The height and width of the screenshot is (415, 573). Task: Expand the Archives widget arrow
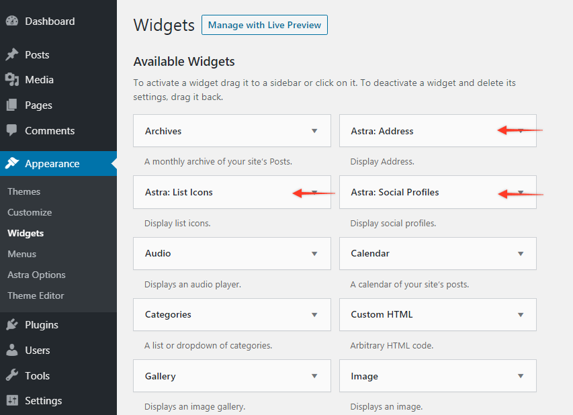(314, 131)
